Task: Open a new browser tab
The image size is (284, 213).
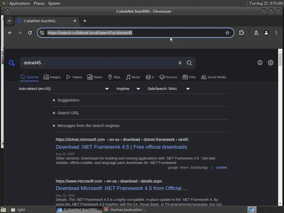Action: coord(85,21)
